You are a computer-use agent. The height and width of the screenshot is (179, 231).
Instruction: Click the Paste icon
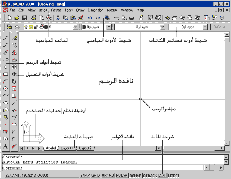(x=73, y=18)
